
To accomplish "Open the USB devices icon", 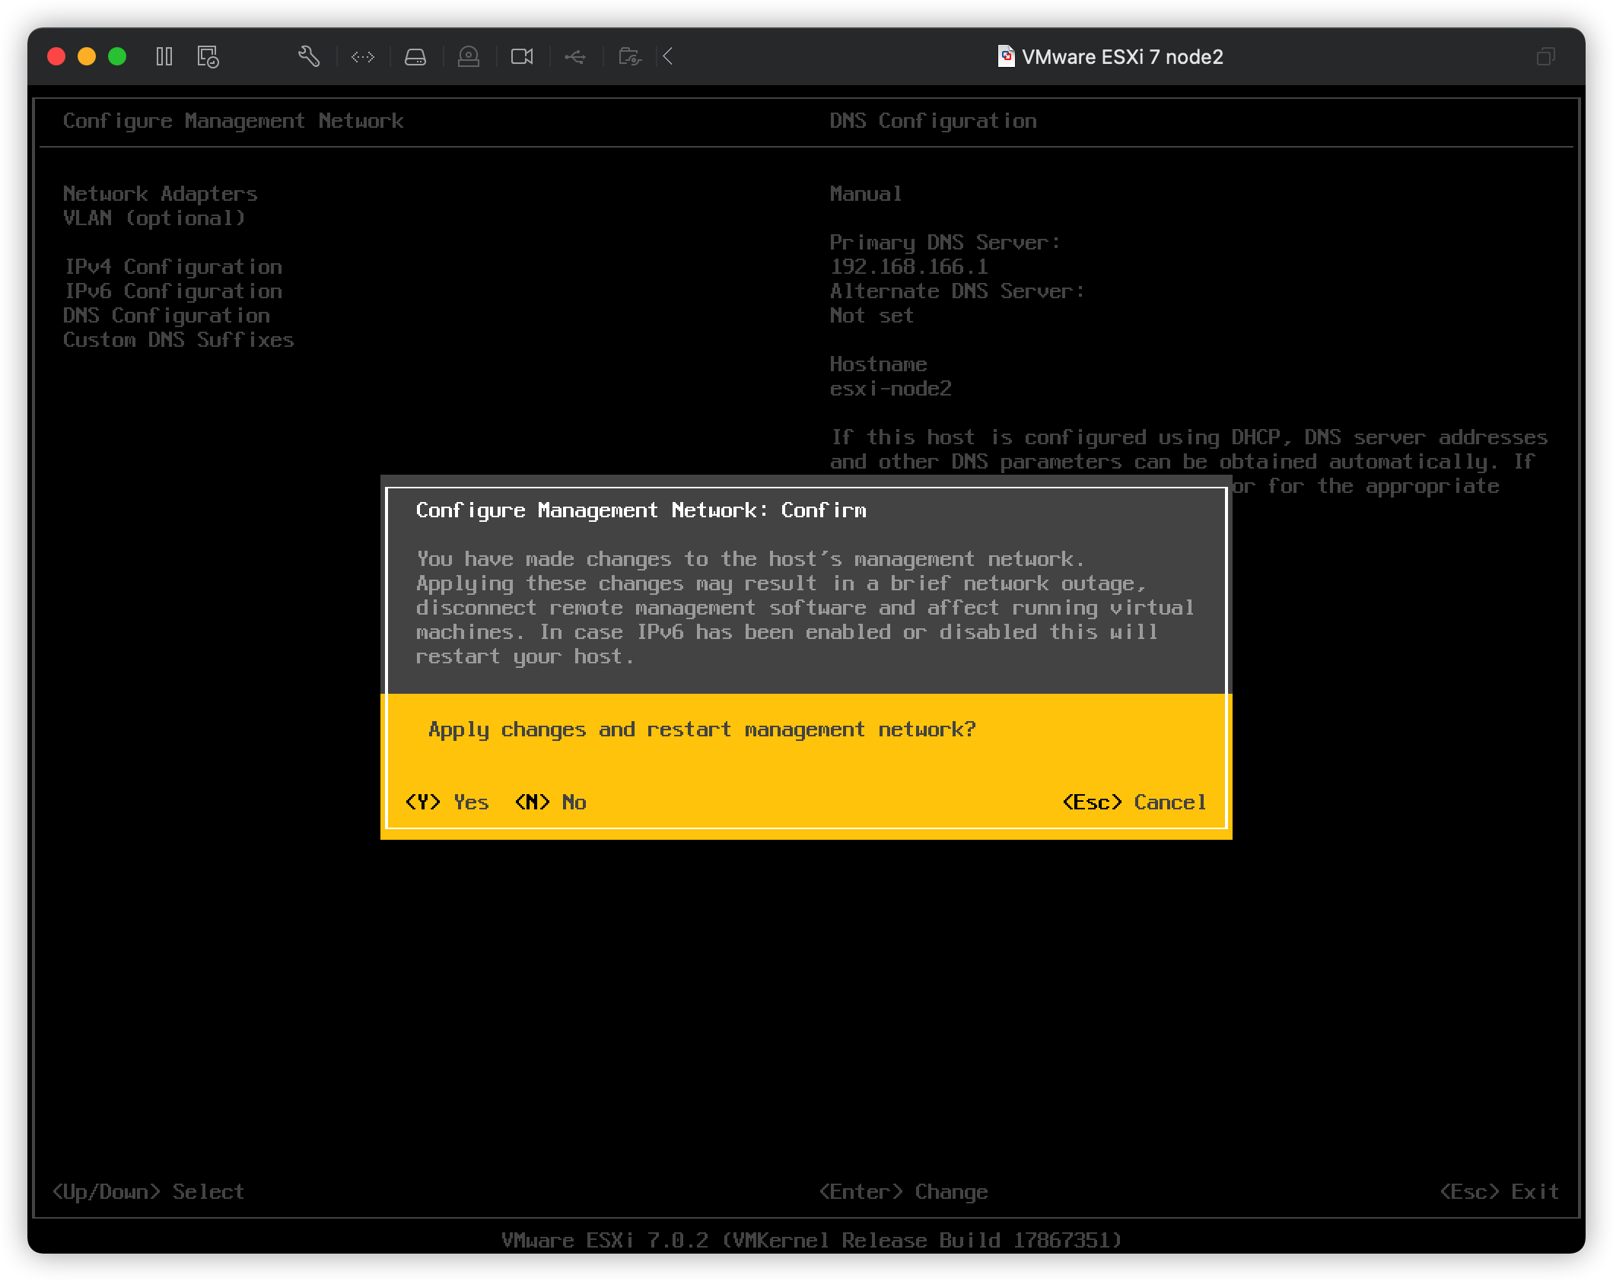I will pos(575,57).
